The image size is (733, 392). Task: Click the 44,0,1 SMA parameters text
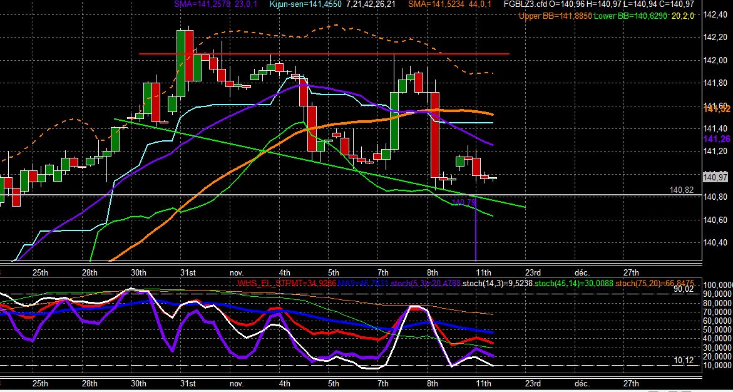pyautogui.click(x=480, y=4)
